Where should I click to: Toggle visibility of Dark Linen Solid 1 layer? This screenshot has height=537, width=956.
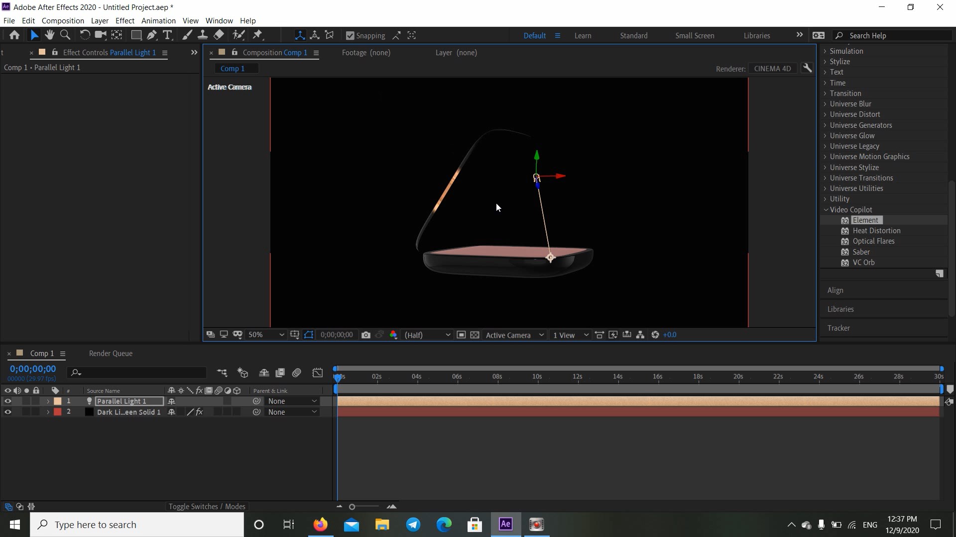[8, 411]
